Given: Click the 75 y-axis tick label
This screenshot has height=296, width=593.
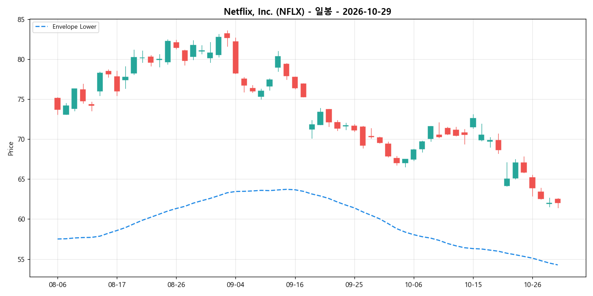Looking at the screenshot, I should tap(21, 99).
